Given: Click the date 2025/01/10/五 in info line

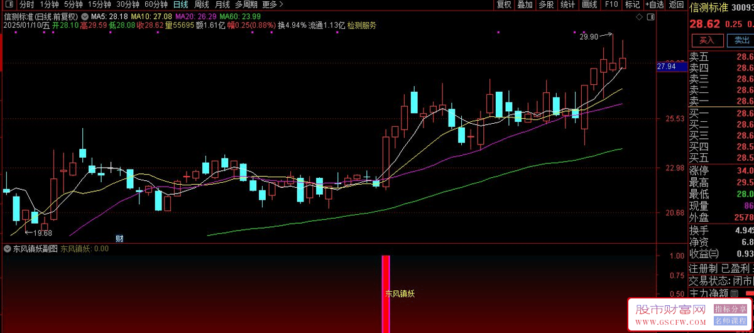Looking at the screenshot, I should [27, 25].
